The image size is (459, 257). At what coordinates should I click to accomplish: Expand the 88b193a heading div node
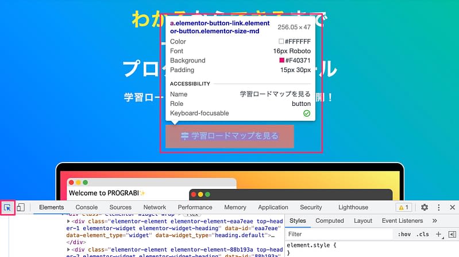coord(68,250)
